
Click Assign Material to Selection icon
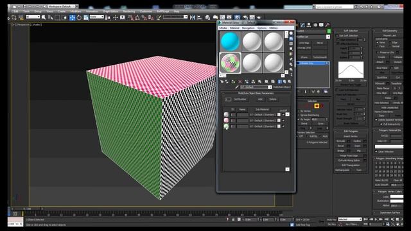point(233,81)
